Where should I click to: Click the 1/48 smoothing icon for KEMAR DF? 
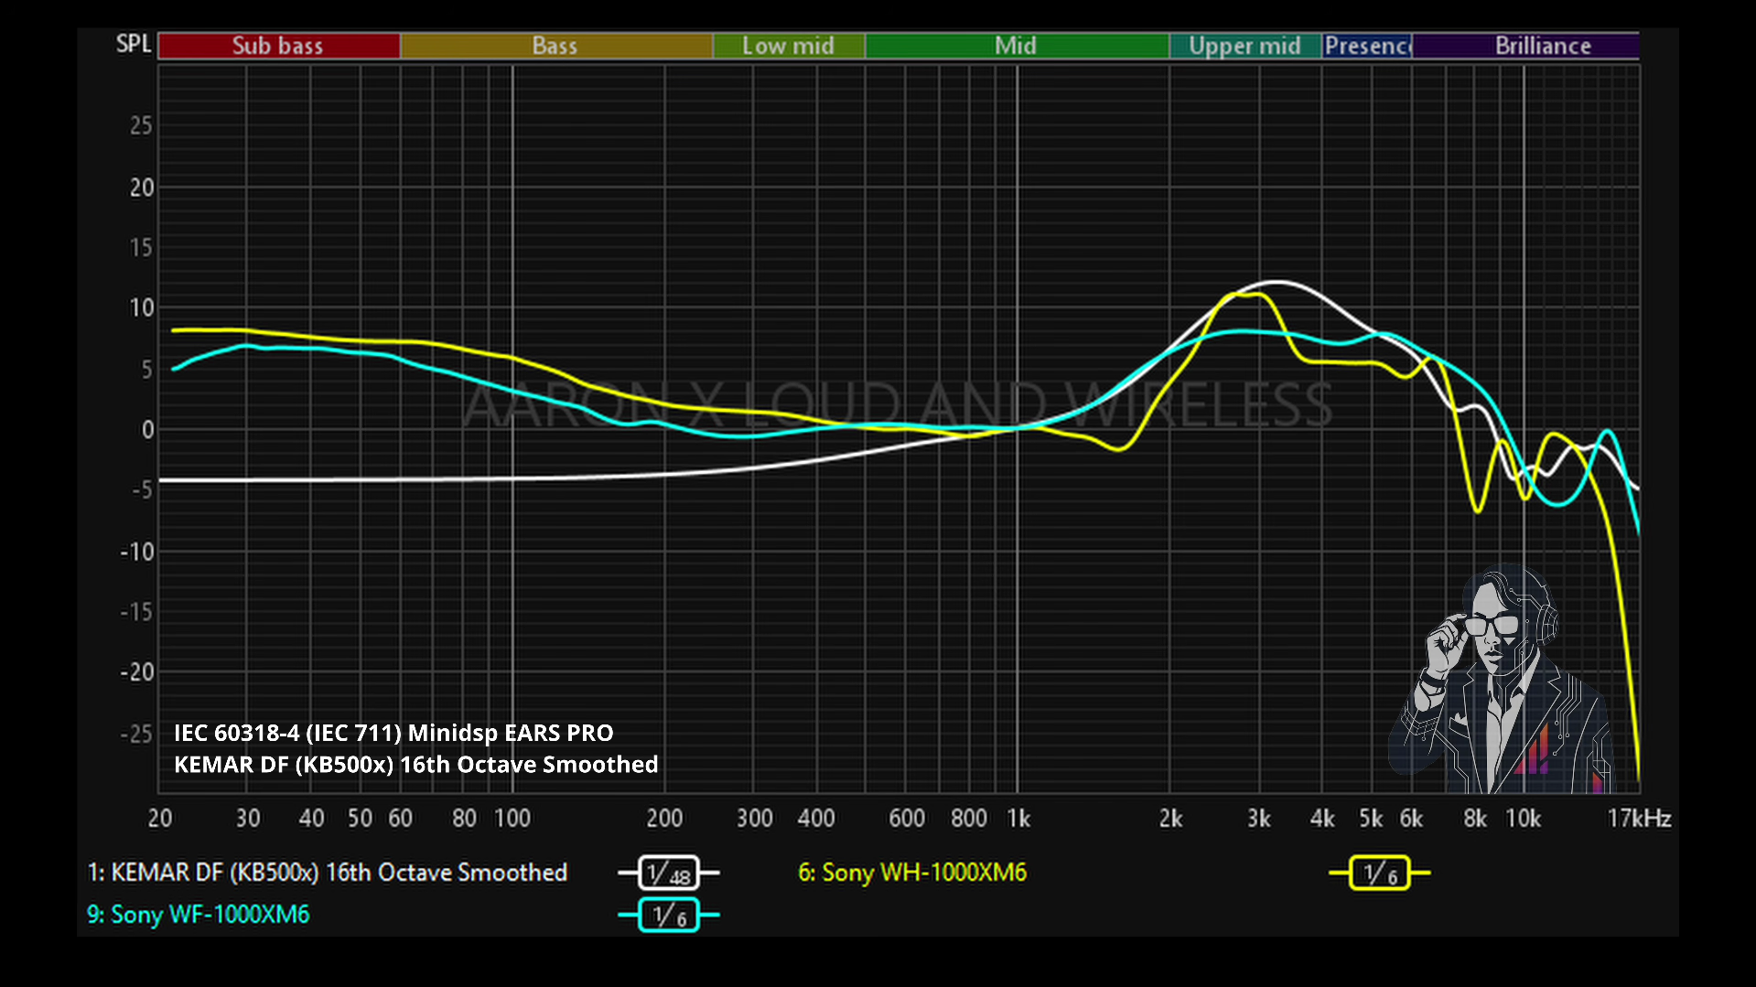pos(669,873)
